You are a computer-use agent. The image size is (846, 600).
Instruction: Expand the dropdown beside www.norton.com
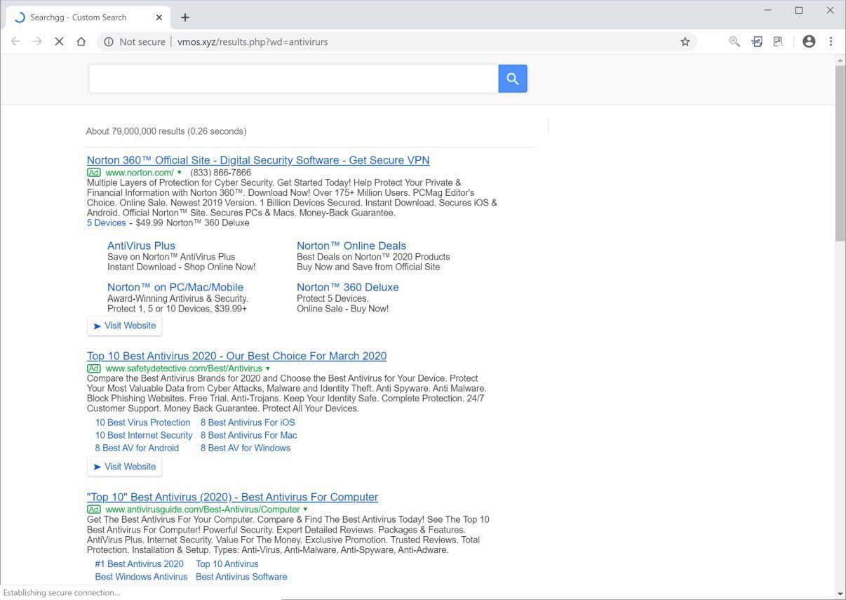click(x=180, y=172)
